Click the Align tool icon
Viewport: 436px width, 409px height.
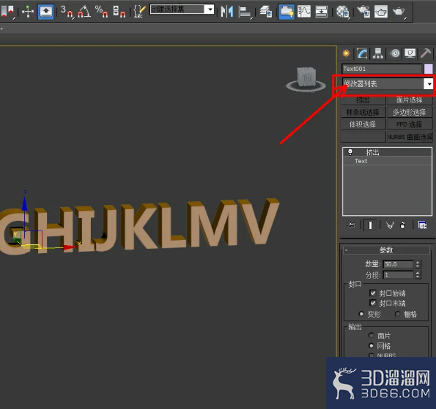point(245,12)
